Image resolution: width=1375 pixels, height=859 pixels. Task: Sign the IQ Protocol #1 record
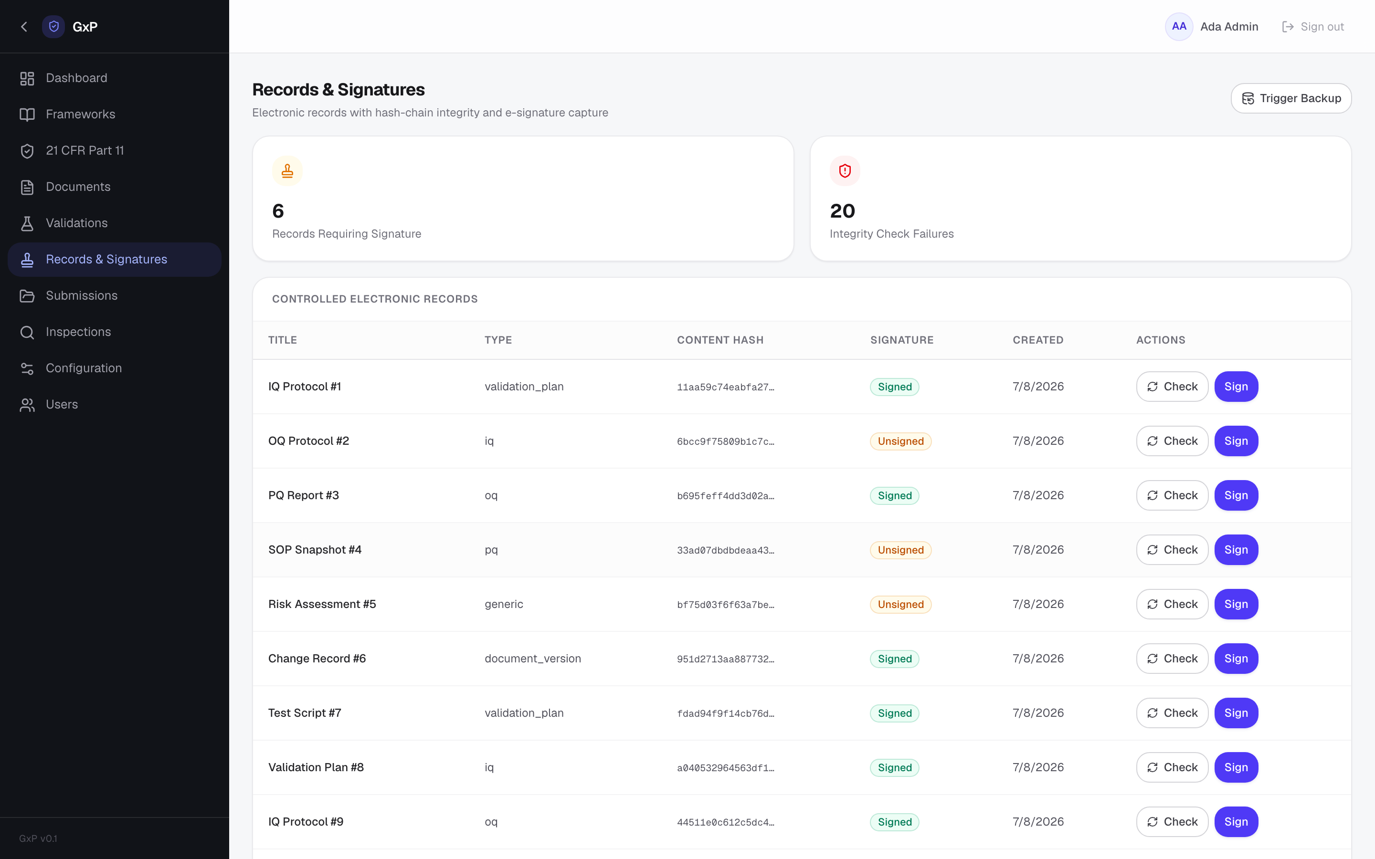point(1236,387)
